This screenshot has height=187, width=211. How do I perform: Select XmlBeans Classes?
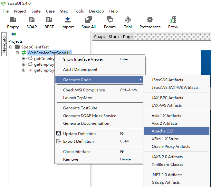point(177,164)
